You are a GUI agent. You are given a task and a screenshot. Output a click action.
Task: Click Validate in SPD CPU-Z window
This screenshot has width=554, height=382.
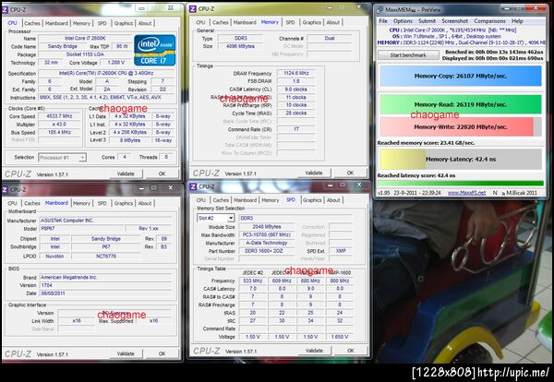click(x=314, y=351)
